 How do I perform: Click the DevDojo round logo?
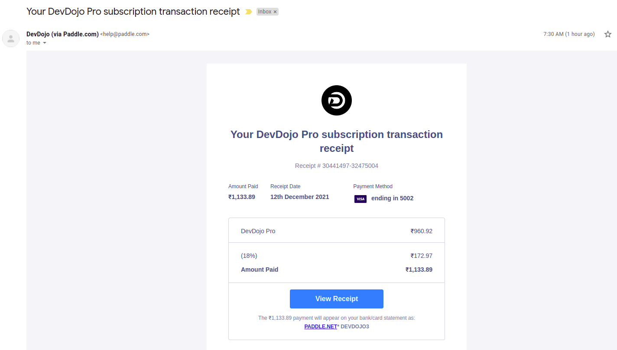337,100
